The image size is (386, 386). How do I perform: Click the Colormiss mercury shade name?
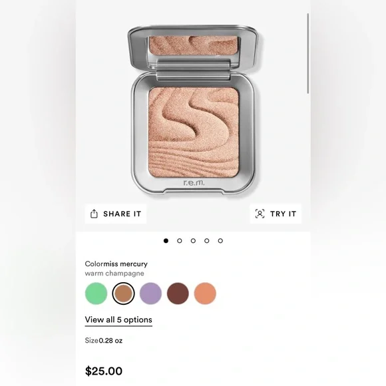click(116, 264)
